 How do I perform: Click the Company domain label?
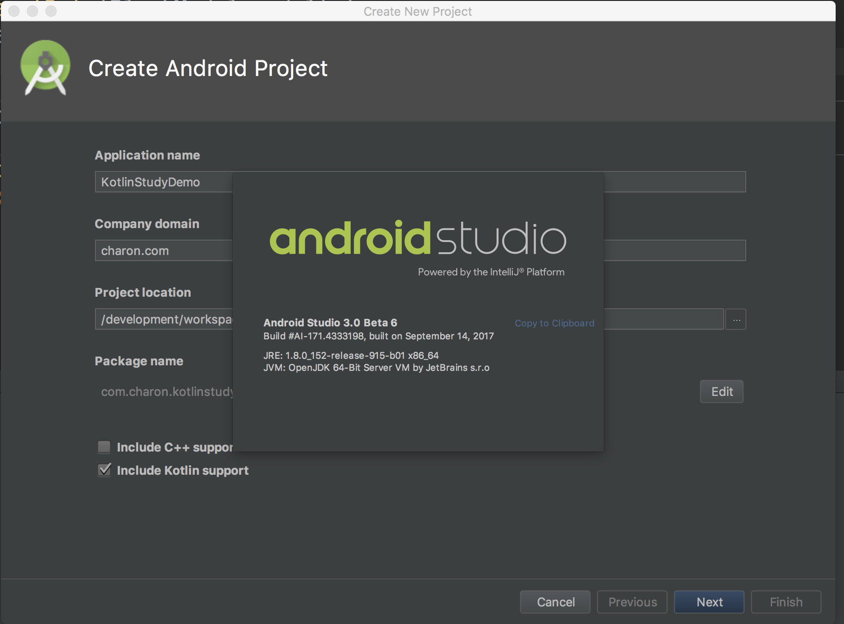[147, 224]
